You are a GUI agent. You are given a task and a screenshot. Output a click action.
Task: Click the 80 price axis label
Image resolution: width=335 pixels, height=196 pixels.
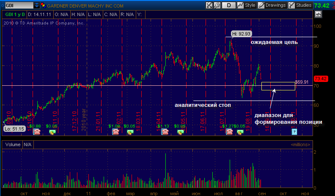pos(316,66)
